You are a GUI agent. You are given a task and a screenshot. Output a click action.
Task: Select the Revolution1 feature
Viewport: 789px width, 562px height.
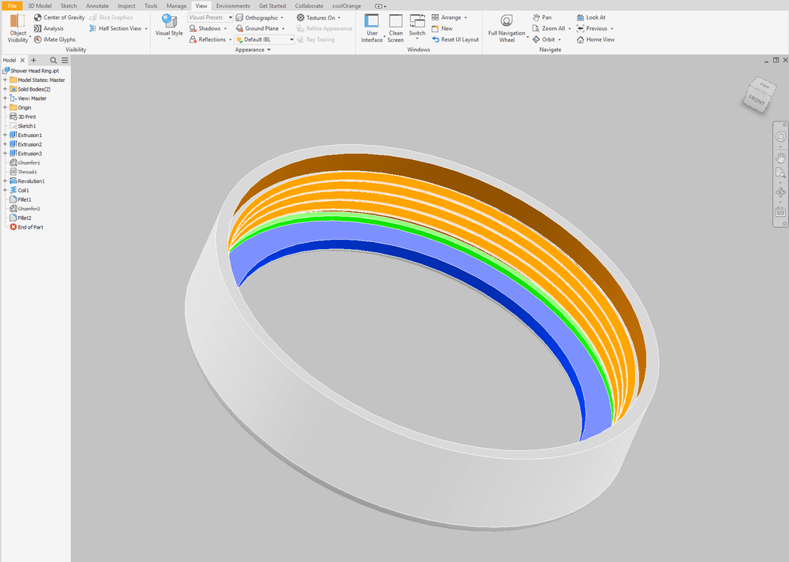click(x=27, y=181)
